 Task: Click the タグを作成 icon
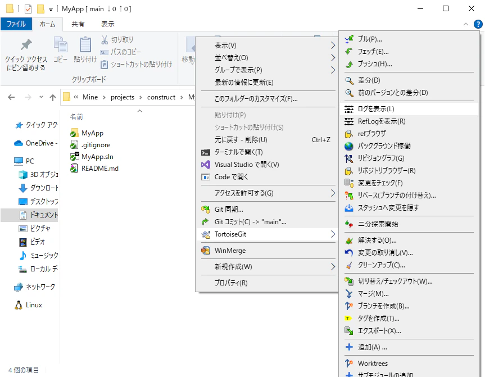pyautogui.click(x=348, y=318)
